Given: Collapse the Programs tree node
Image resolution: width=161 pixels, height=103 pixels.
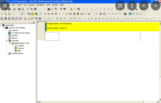Looking at the screenshot, I should (x=6, y=41).
